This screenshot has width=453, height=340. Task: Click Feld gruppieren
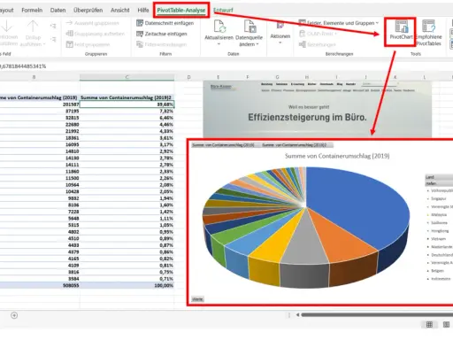click(88, 44)
